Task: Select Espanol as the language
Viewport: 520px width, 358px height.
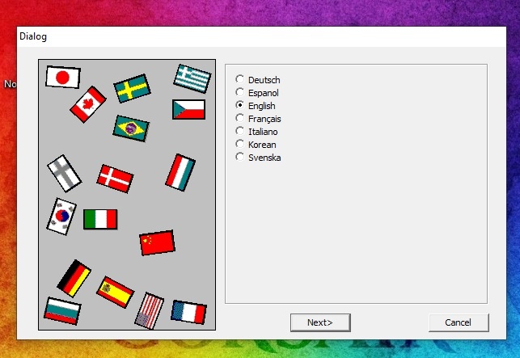Action: tap(239, 93)
